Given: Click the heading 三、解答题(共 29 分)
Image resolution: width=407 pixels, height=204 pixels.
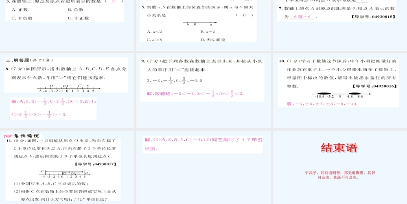Looking at the screenshot, I should pos(29,60).
